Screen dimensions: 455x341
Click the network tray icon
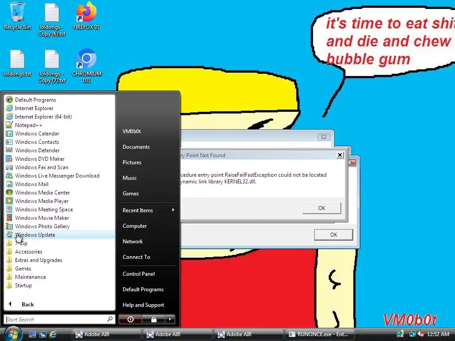412,334
